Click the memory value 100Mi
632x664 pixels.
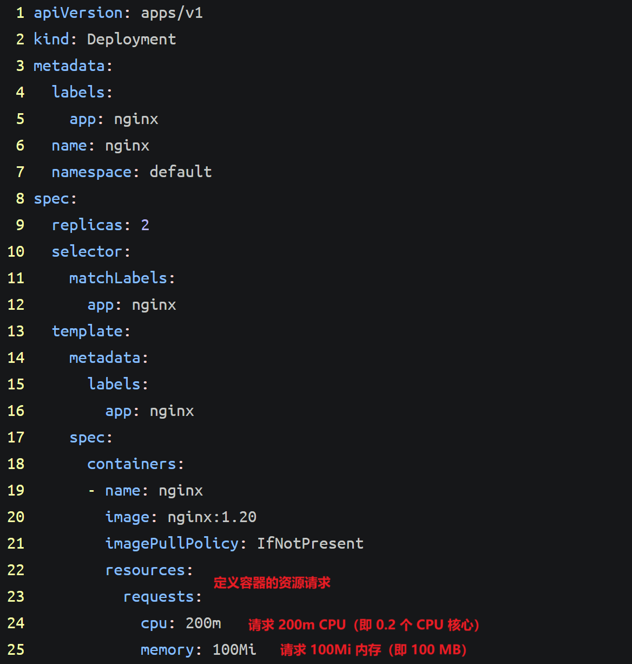tap(234, 650)
